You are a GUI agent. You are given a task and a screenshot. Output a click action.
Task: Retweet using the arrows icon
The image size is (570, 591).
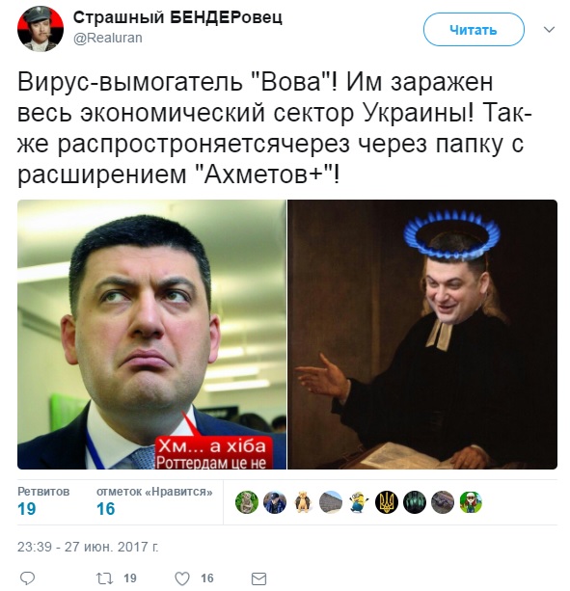[x=104, y=578]
